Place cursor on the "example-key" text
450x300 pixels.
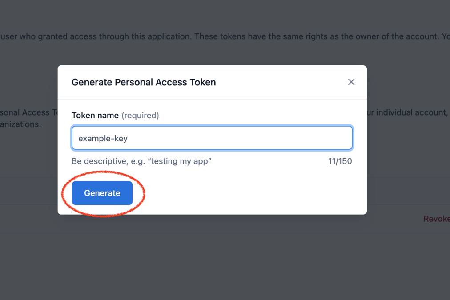coord(103,139)
